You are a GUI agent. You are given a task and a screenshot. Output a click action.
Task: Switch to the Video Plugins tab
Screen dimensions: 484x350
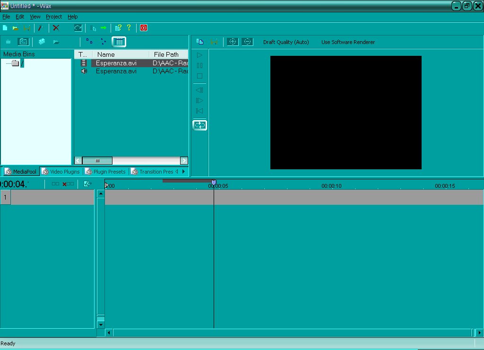click(x=61, y=171)
